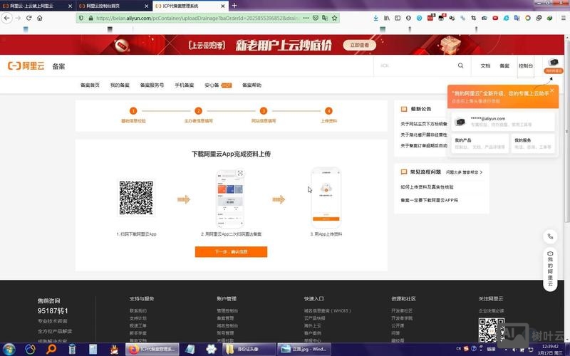Close the 阿里云控制台首页 tab

[147, 6]
